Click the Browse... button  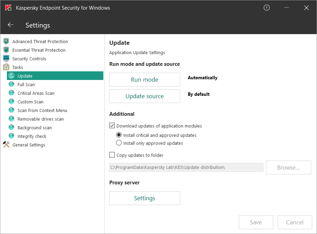tap(288, 167)
